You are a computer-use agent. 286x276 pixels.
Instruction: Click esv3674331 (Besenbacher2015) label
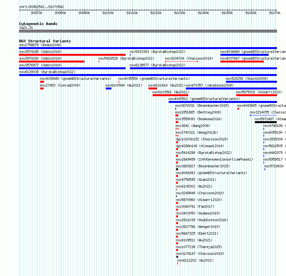(x=202, y=105)
